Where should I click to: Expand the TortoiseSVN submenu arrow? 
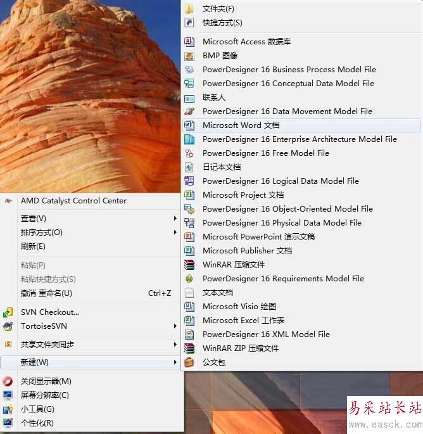[175, 326]
